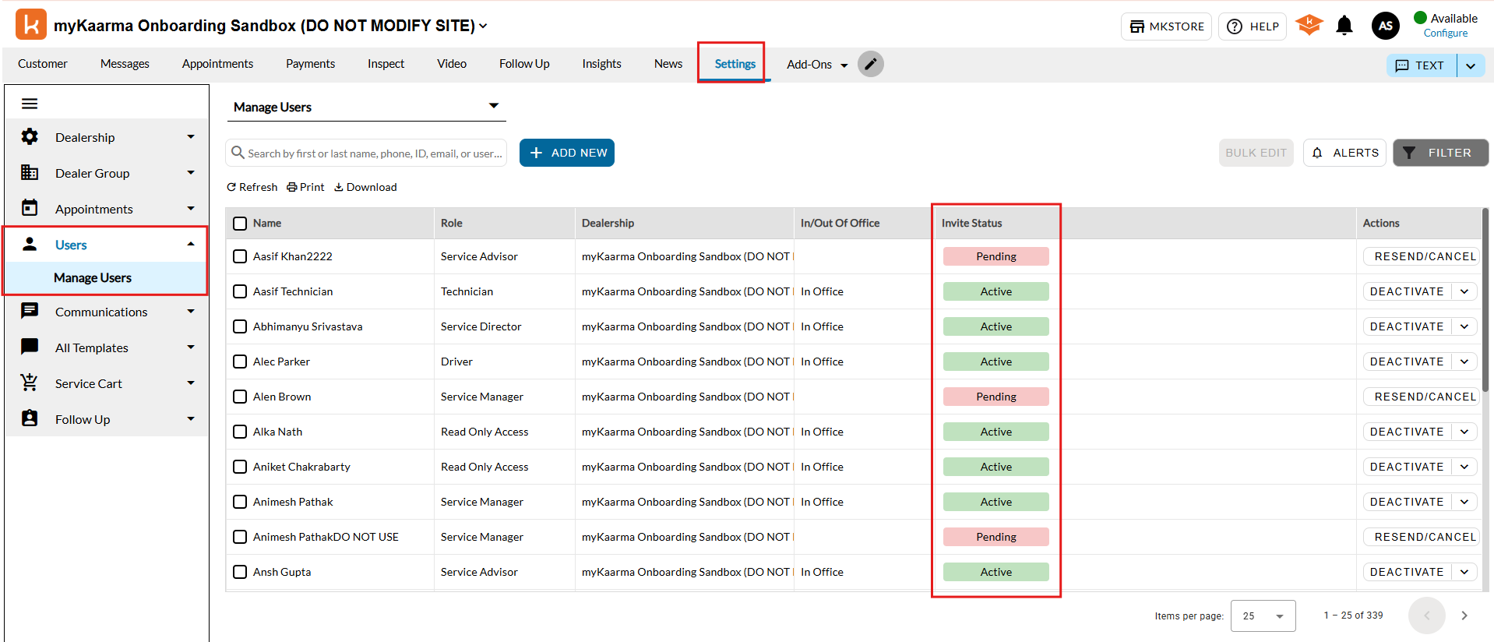Screen dimensions: 1494x642
Task: Click the orange graduation cap icon
Action: pos(1309,25)
